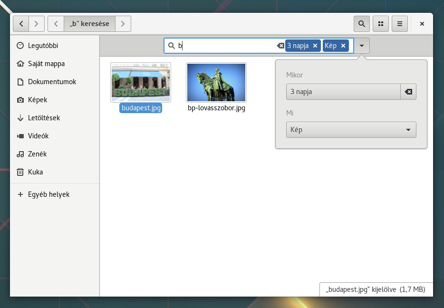Screen dimensions: 444x308
Task: Click the "b" keresése path button
Action: [89, 24]
